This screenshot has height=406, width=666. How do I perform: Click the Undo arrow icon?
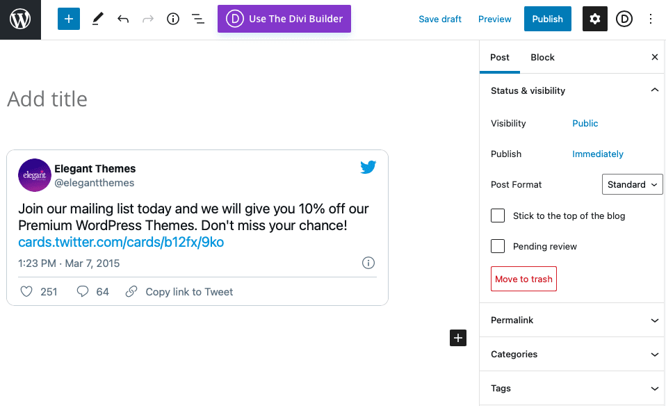pos(123,19)
